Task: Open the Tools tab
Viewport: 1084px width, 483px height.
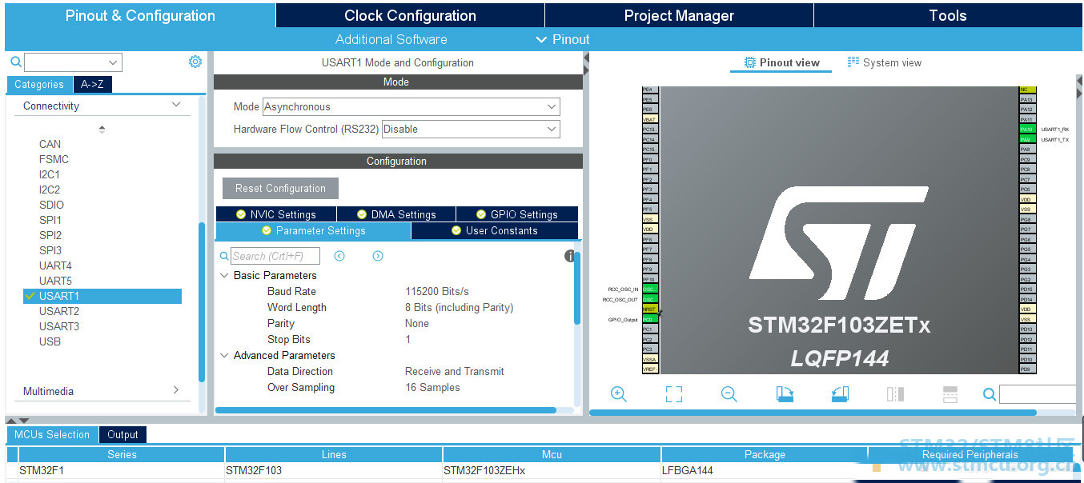Action: (x=948, y=15)
